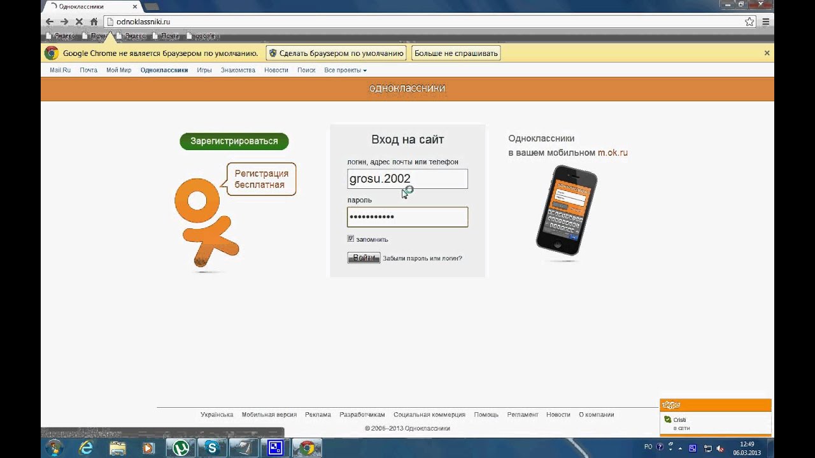Open Игры in the top navigation
The image size is (815, 458).
pyautogui.click(x=204, y=70)
